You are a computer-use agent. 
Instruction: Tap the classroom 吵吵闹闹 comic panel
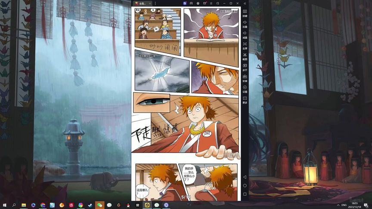(158, 31)
